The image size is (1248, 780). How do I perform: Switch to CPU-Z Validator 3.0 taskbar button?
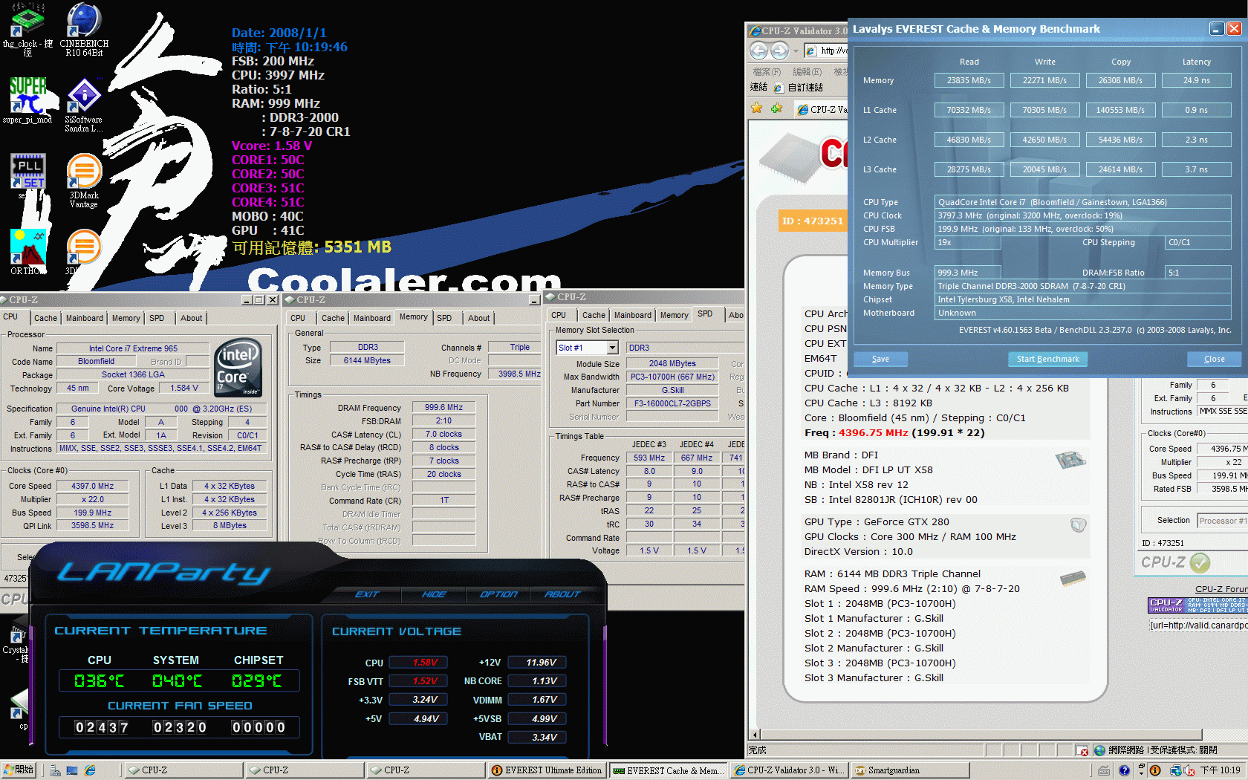pyautogui.click(x=789, y=770)
